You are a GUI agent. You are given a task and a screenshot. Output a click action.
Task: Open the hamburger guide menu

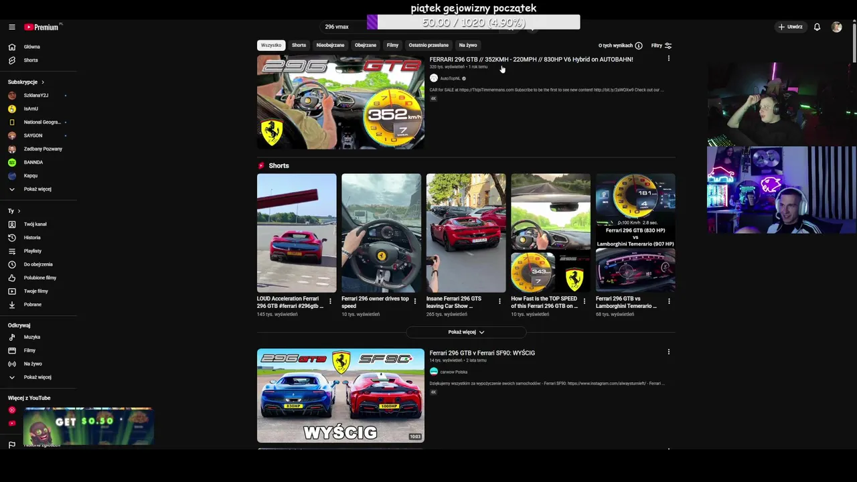[x=12, y=27]
